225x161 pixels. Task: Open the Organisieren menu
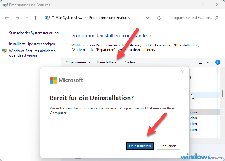78,62
